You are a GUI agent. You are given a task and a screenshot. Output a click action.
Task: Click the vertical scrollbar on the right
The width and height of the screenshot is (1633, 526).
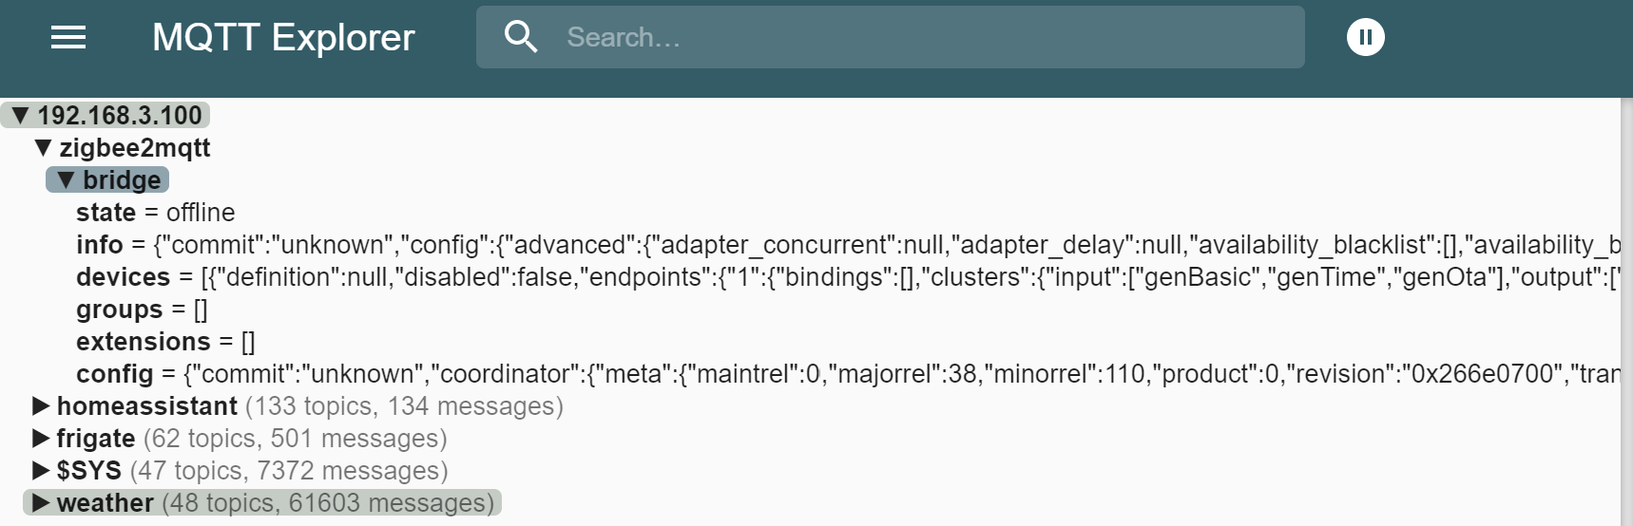coord(1626,311)
